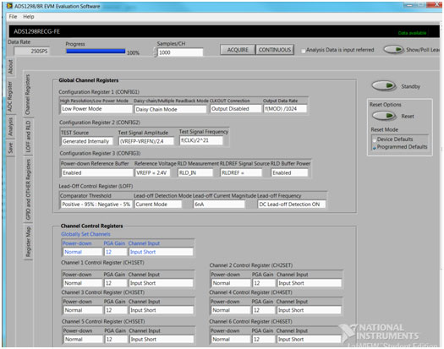Open Lead-off Current Magnitude 6nA dropdown

pyautogui.click(x=219, y=204)
